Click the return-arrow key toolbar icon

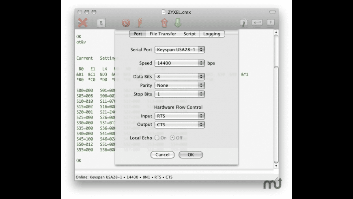pos(257,23)
